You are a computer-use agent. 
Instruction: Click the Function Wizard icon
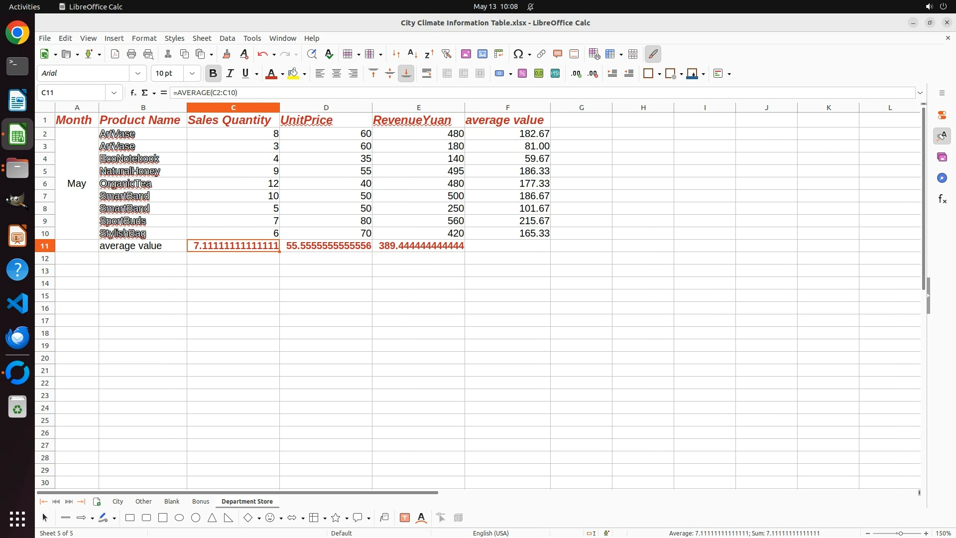click(133, 93)
